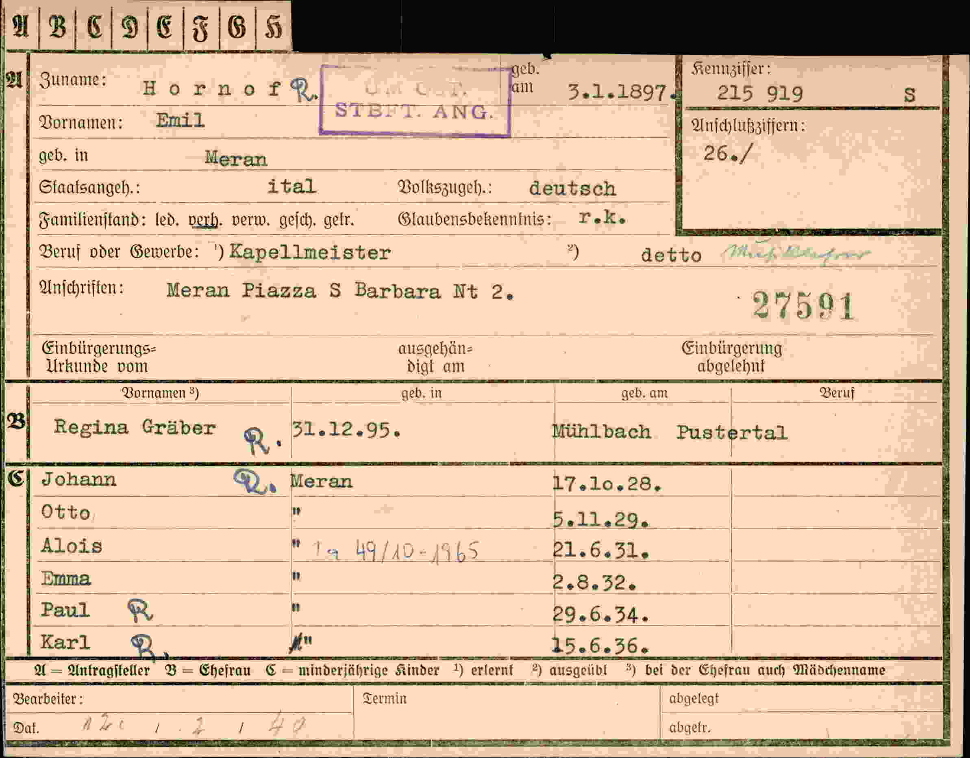Click Emma's birth date "2.8.32."
This screenshot has height=758, width=970.
coord(595,582)
